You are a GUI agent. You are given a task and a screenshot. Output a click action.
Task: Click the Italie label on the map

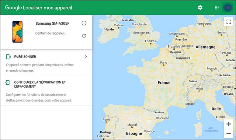(216, 109)
